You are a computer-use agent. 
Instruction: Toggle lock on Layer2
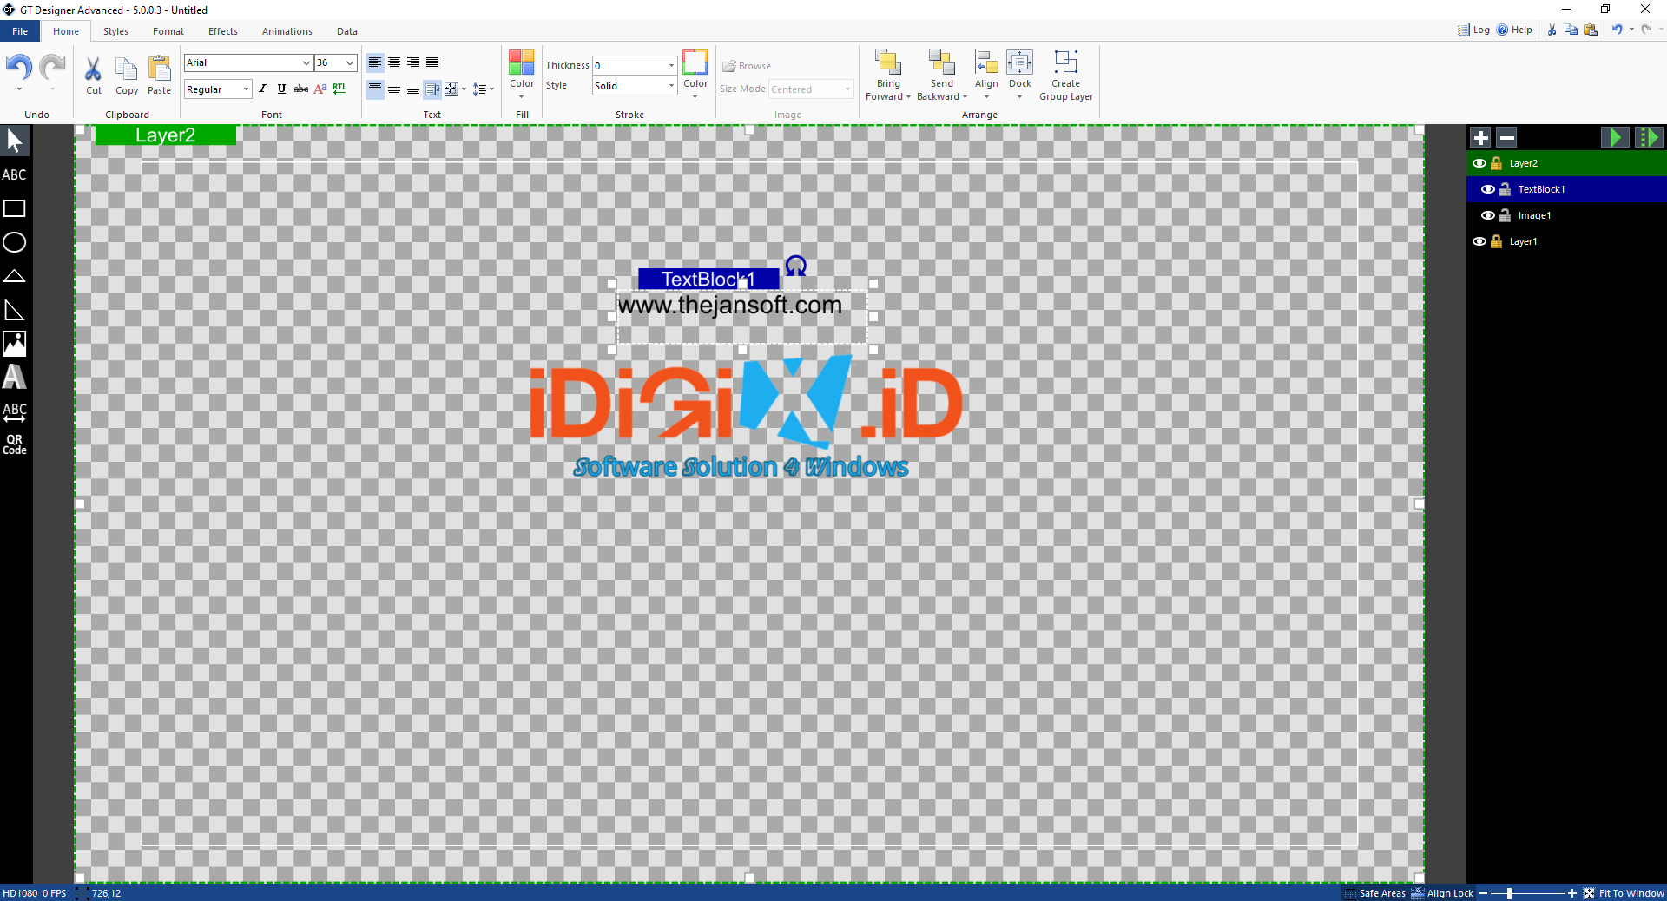pos(1497,163)
